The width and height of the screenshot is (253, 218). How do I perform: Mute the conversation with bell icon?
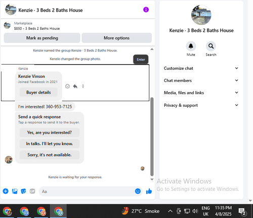click(x=191, y=46)
